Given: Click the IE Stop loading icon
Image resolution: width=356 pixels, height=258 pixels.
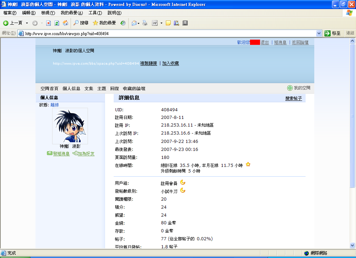Looking at the screenshot, I should 49,23.
